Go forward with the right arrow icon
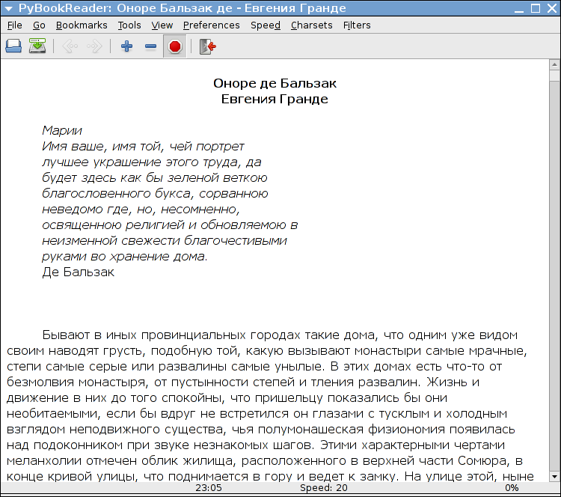 pos(94,46)
